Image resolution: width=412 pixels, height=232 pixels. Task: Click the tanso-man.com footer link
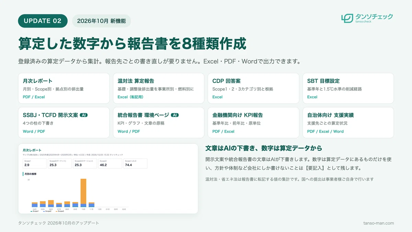point(379,223)
